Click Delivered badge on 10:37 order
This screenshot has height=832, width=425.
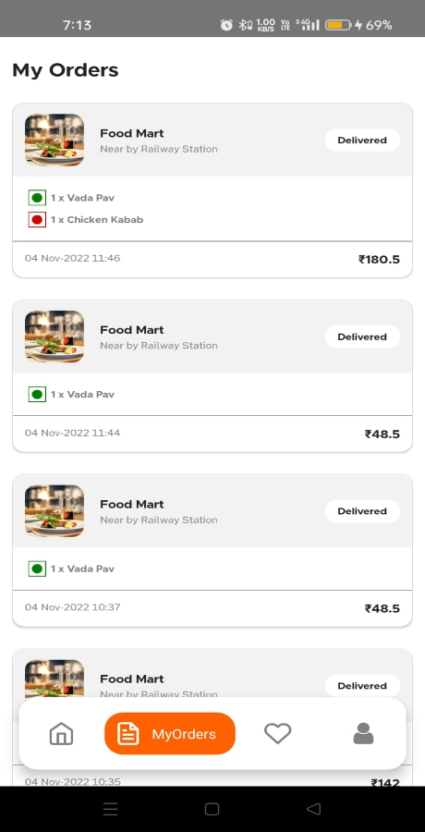coord(362,511)
